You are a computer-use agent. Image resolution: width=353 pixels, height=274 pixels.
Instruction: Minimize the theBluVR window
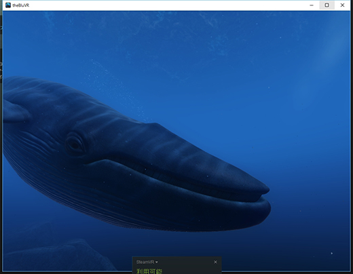click(312, 5)
